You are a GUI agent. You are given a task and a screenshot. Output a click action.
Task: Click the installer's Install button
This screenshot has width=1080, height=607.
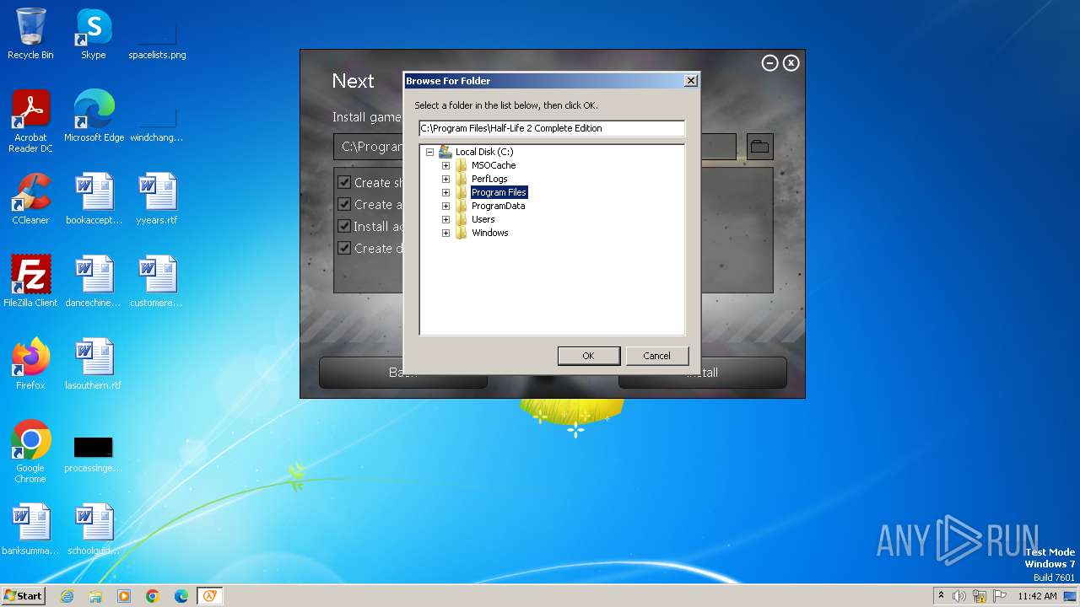pos(702,372)
